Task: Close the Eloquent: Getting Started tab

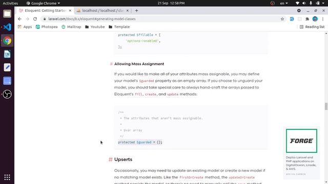Action: tap(70, 10)
